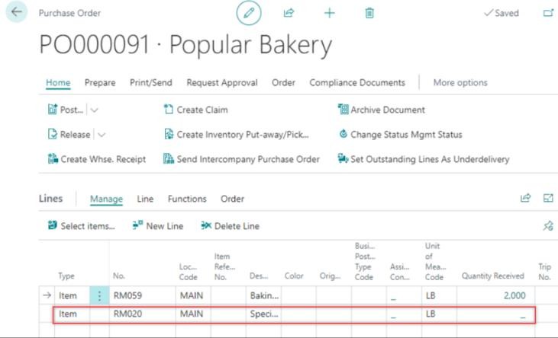Image resolution: width=558 pixels, height=338 pixels.
Task: Click the share icon in header
Action: tap(289, 13)
